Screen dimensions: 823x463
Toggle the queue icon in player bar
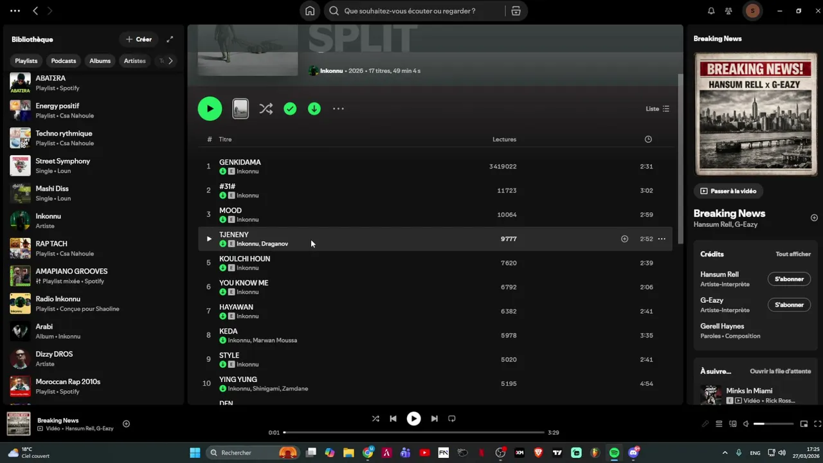[x=718, y=424]
